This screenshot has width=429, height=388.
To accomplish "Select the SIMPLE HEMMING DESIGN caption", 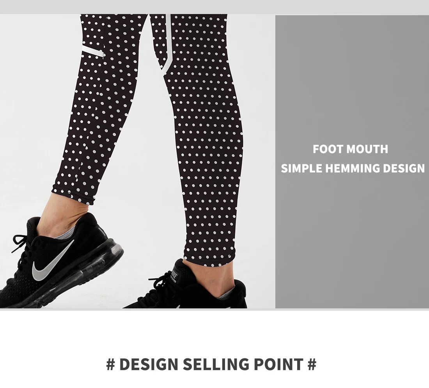I will [353, 168].
